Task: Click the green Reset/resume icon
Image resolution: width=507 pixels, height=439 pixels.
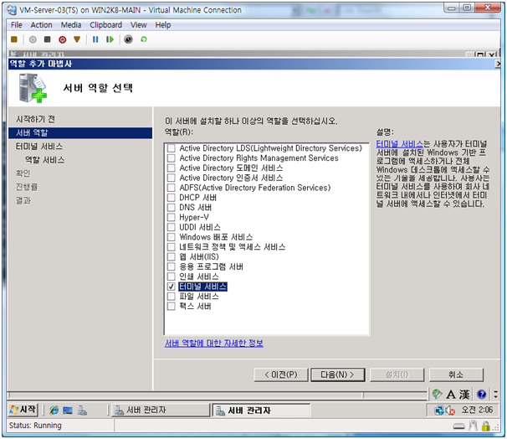Action: (110, 39)
